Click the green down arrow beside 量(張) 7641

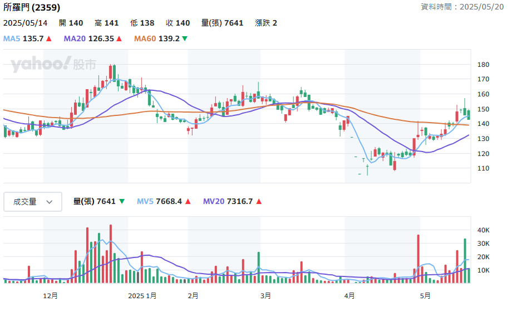122,201
